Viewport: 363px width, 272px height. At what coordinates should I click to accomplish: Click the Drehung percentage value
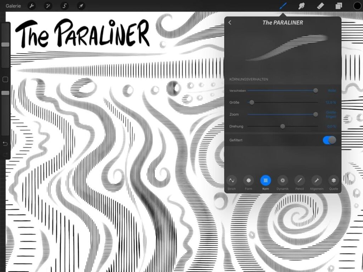[331, 126]
